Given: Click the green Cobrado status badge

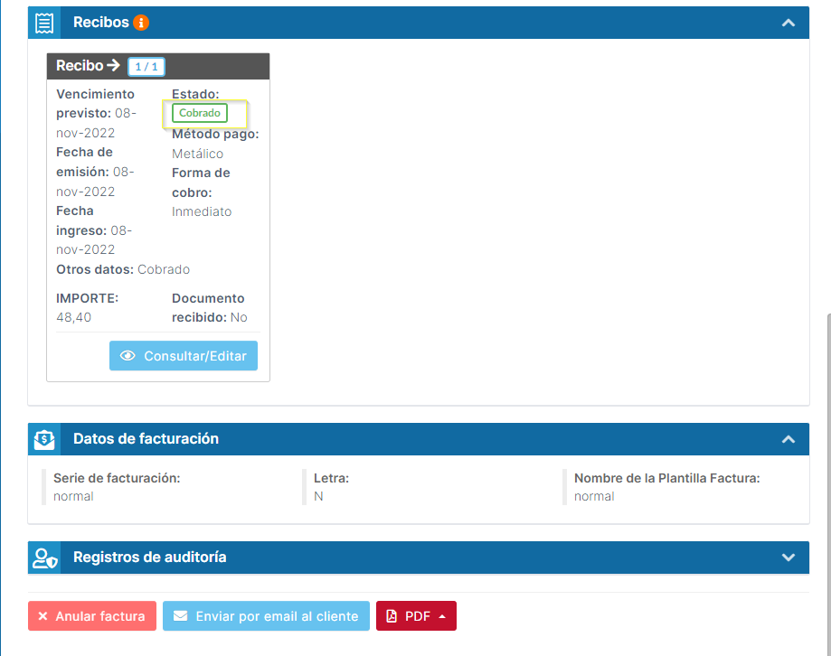Looking at the screenshot, I should [x=200, y=114].
